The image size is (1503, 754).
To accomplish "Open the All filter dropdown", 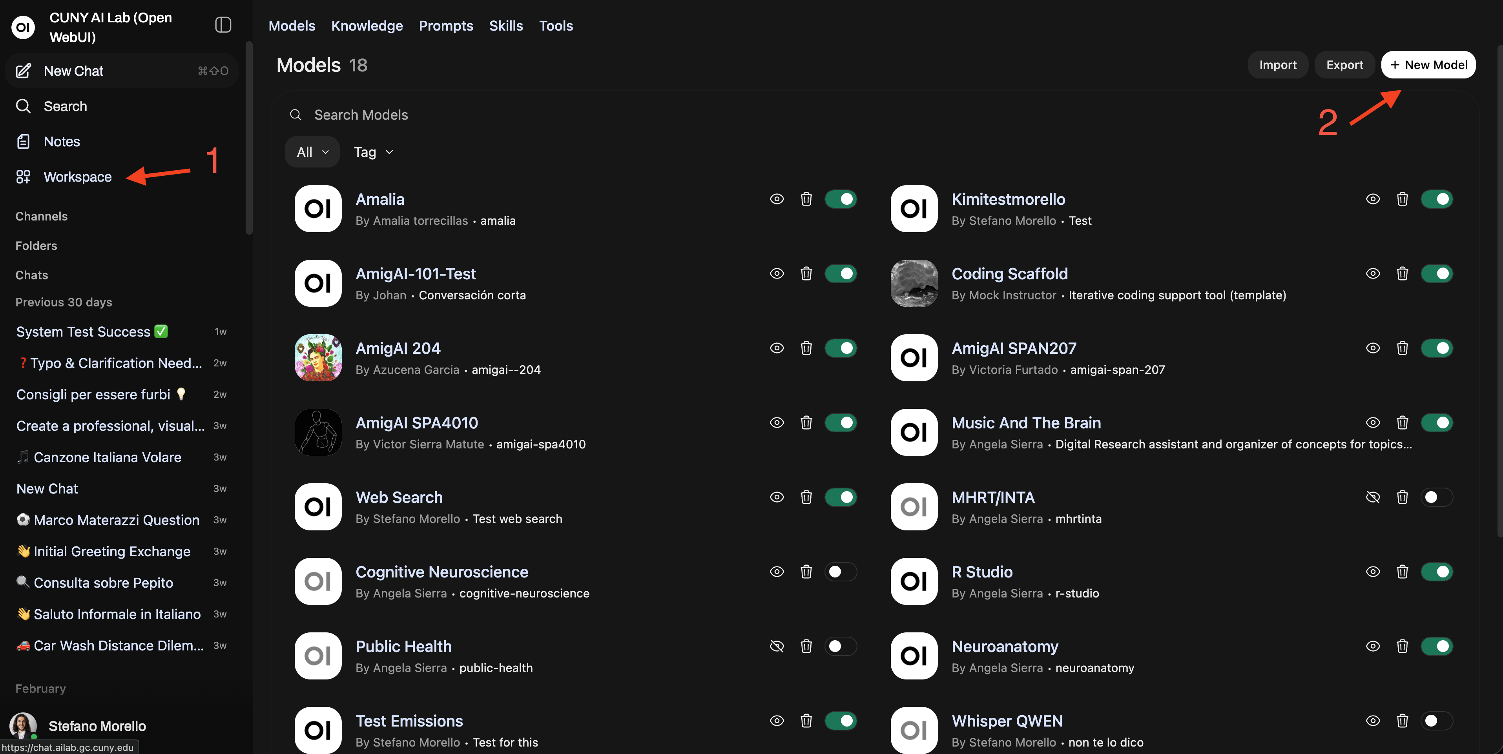I will pos(312,151).
